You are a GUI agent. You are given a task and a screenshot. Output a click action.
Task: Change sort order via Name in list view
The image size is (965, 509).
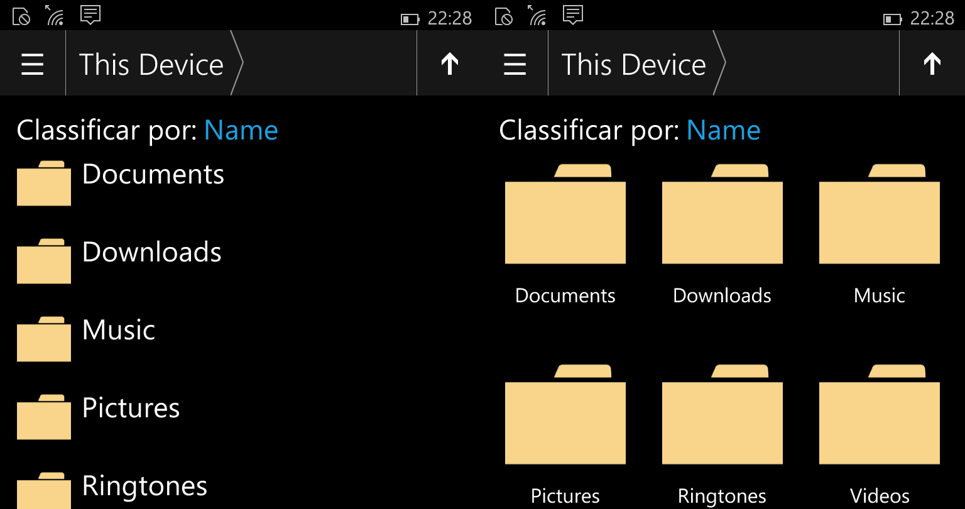coord(241,131)
